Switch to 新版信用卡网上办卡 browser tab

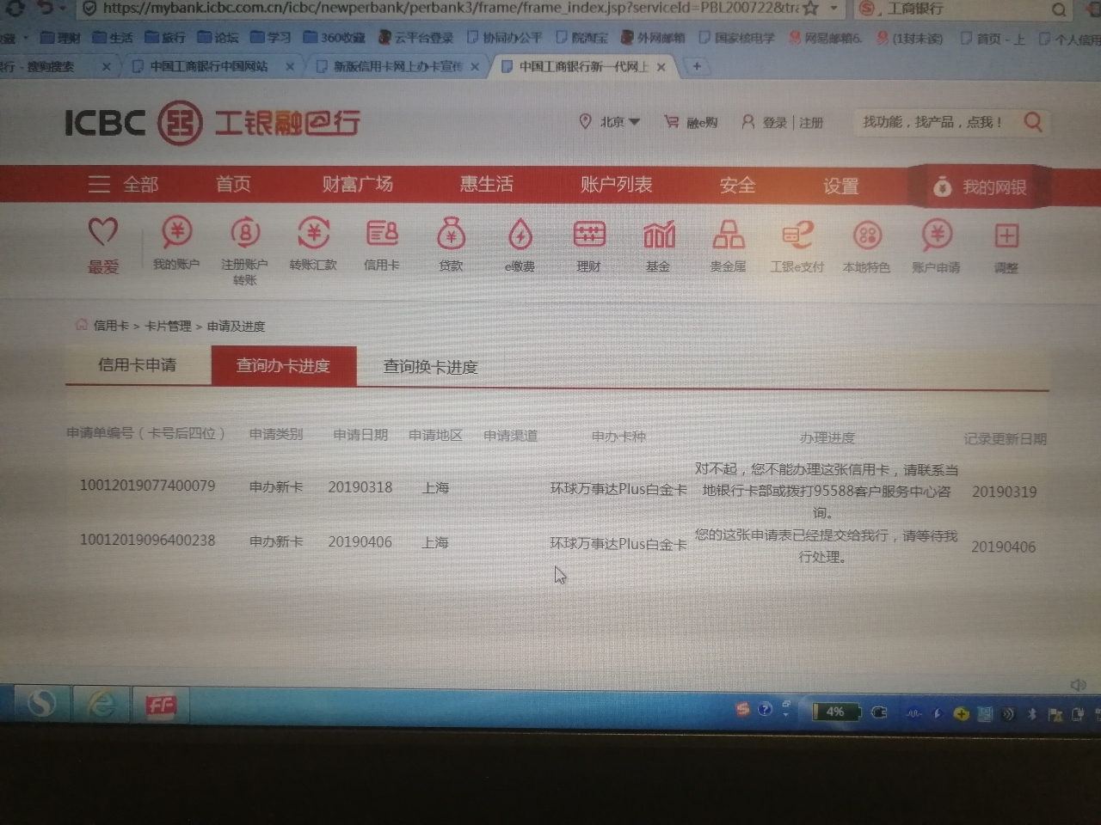397,66
